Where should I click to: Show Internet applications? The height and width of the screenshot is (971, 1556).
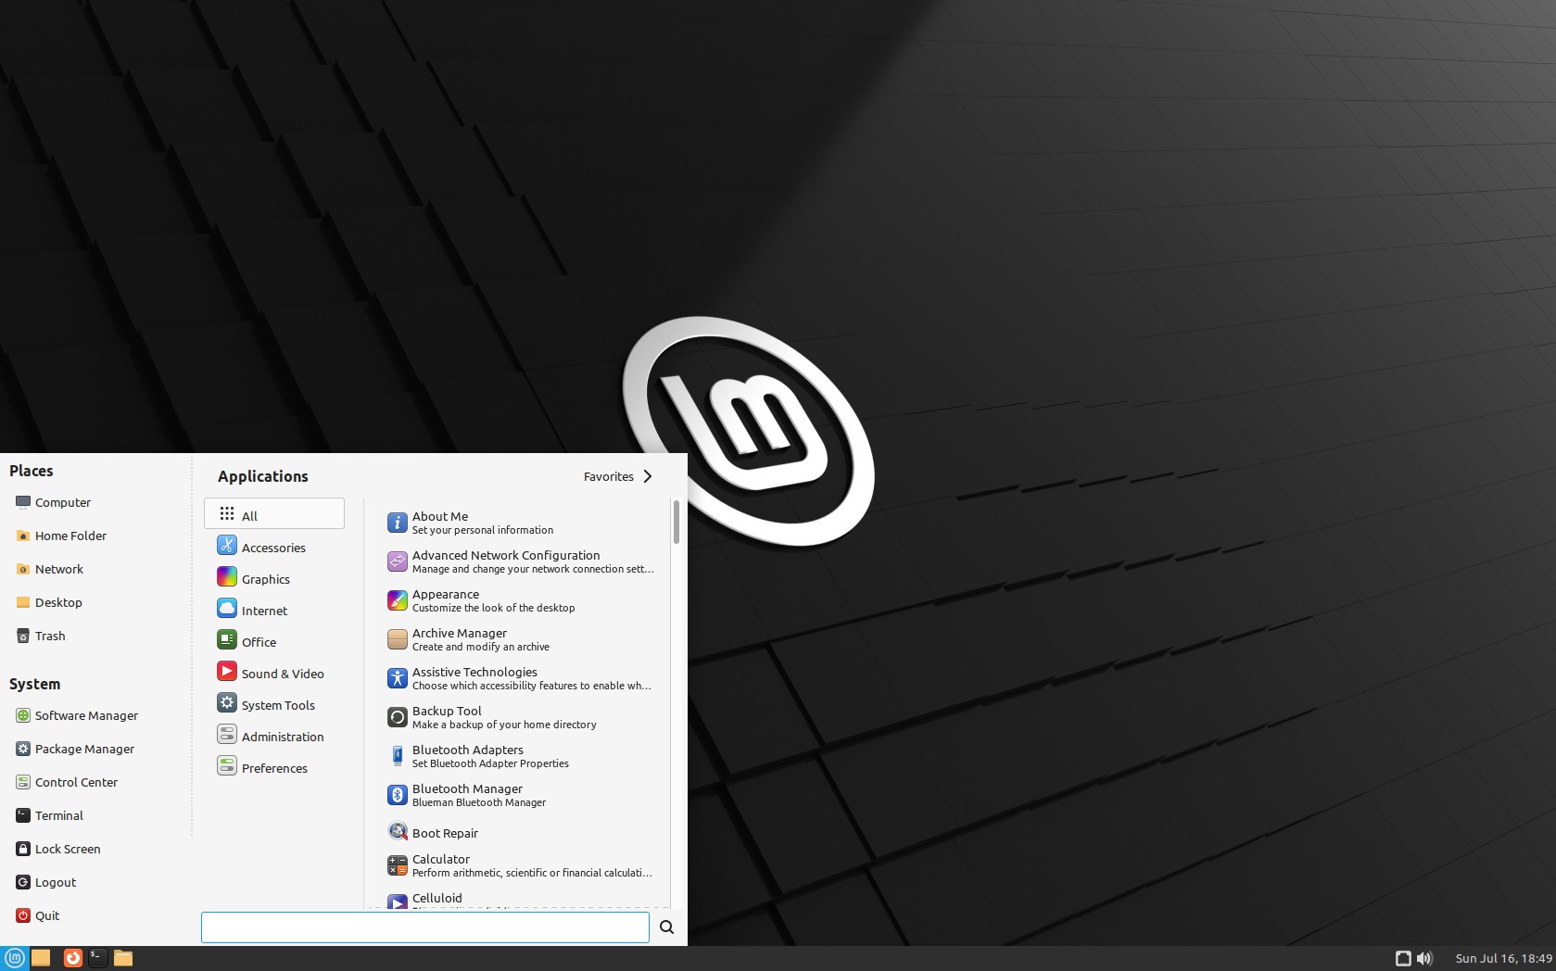click(274, 610)
